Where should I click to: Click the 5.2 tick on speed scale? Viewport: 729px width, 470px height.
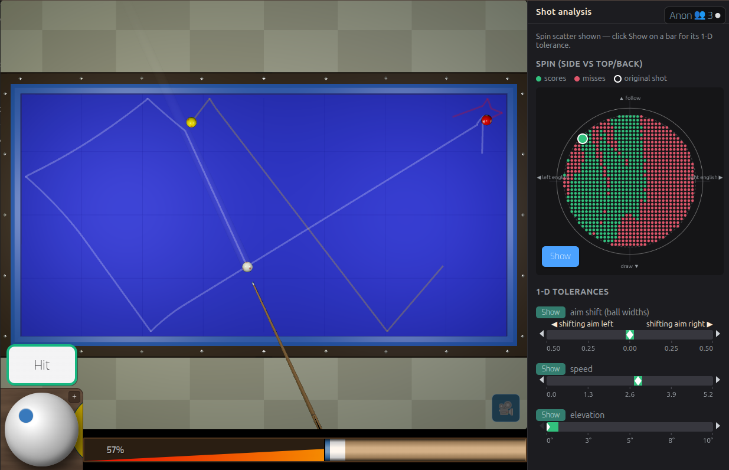708,394
